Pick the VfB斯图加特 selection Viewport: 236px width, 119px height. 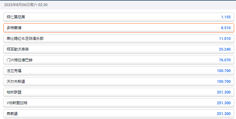[x=119, y=103]
